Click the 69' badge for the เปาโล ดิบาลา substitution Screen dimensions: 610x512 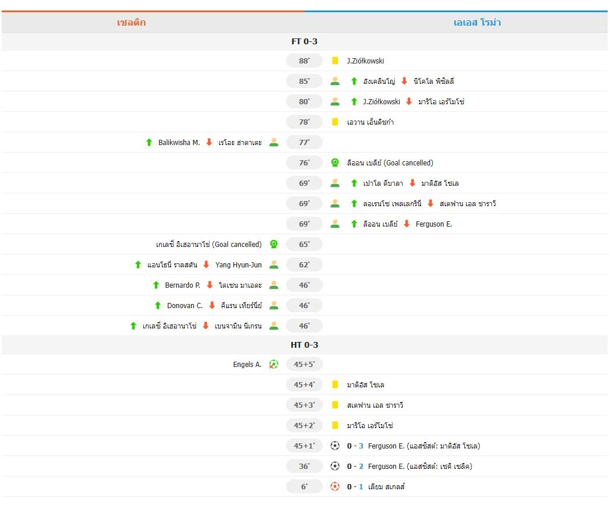click(304, 183)
